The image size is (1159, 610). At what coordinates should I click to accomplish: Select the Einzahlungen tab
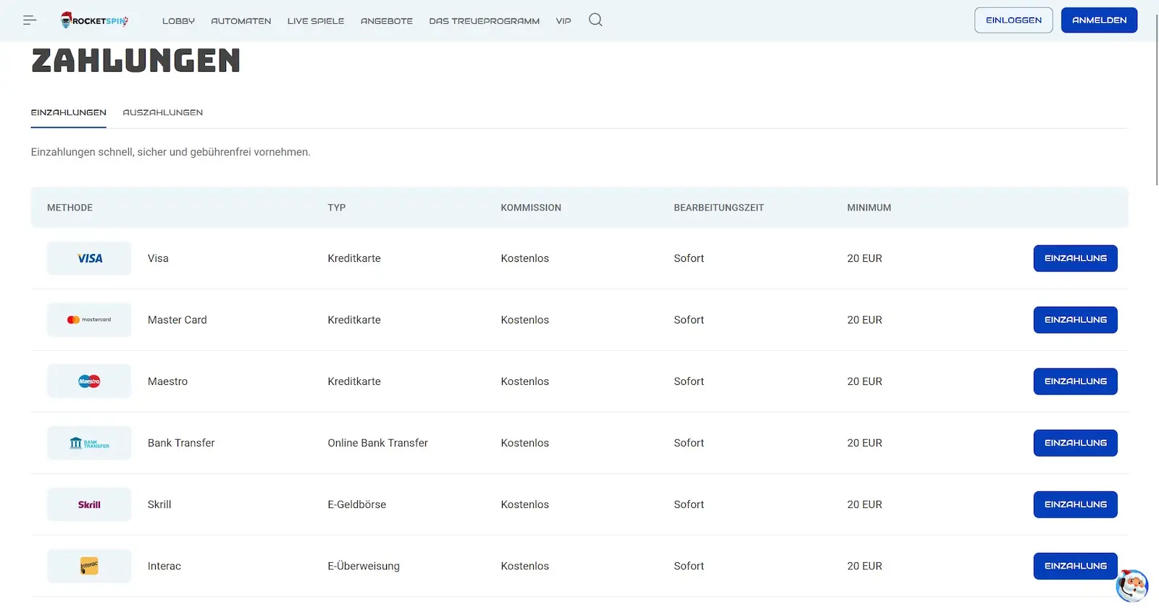tap(69, 113)
